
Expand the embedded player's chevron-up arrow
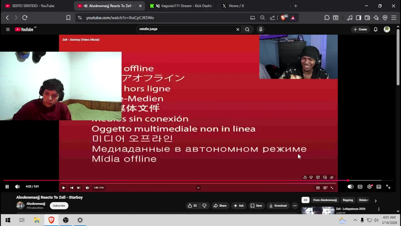198,188
